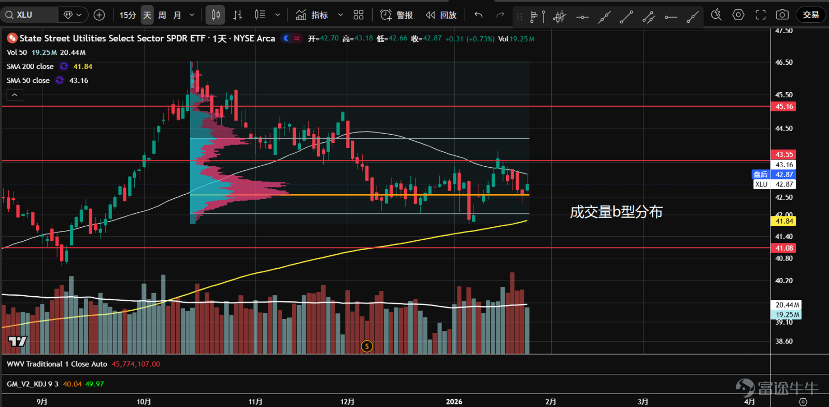
Task: Click SMA 50 loading status icon
Action: click(x=60, y=80)
